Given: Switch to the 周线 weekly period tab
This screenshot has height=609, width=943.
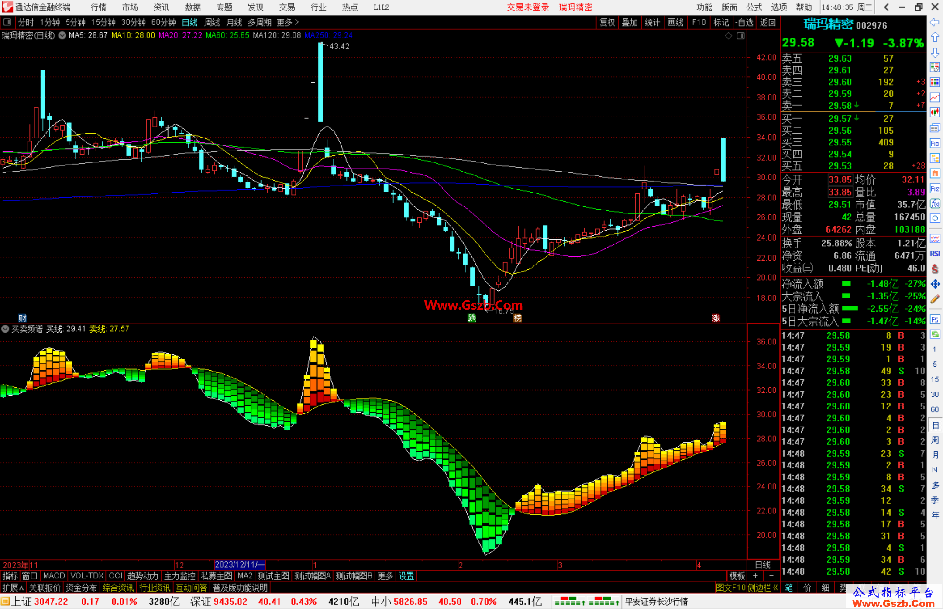Looking at the screenshot, I should [212, 22].
